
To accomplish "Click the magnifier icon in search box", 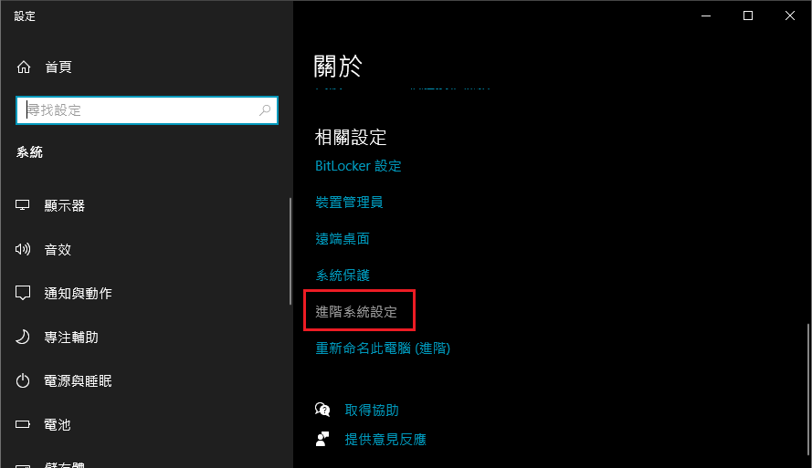I will [x=265, y=110].
